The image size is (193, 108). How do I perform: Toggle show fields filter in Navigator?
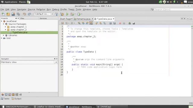6,94
